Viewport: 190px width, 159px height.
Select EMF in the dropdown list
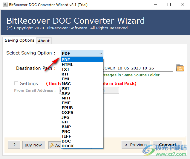coord(82,103)
